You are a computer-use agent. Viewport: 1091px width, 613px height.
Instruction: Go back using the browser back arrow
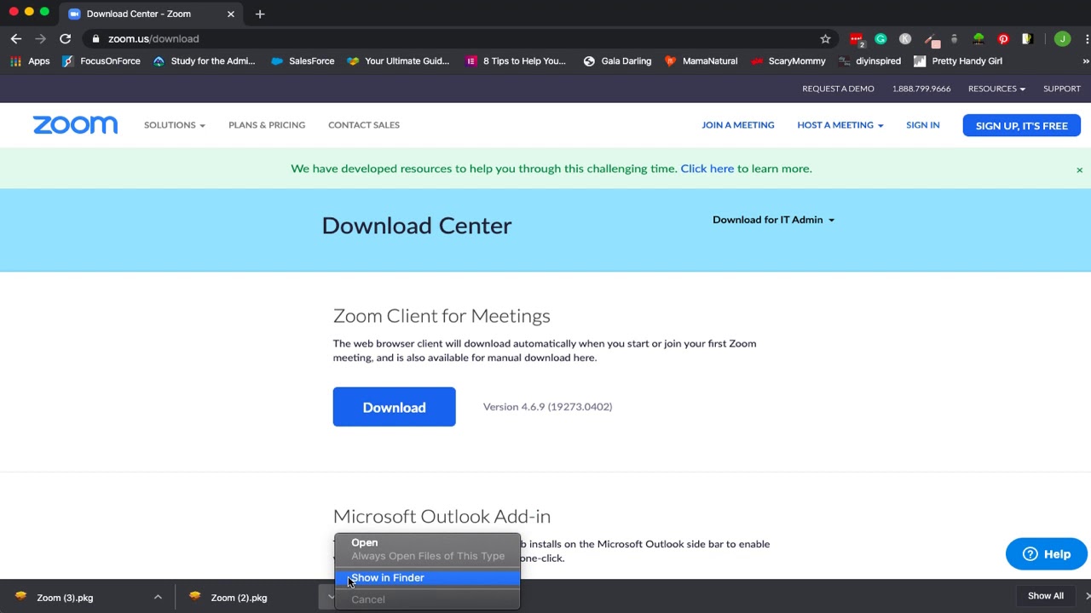tap(15, 38)
